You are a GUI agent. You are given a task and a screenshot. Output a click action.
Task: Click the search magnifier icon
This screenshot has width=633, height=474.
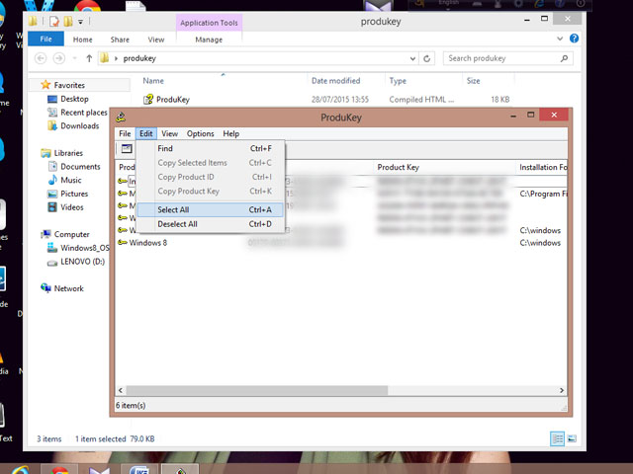564,58
